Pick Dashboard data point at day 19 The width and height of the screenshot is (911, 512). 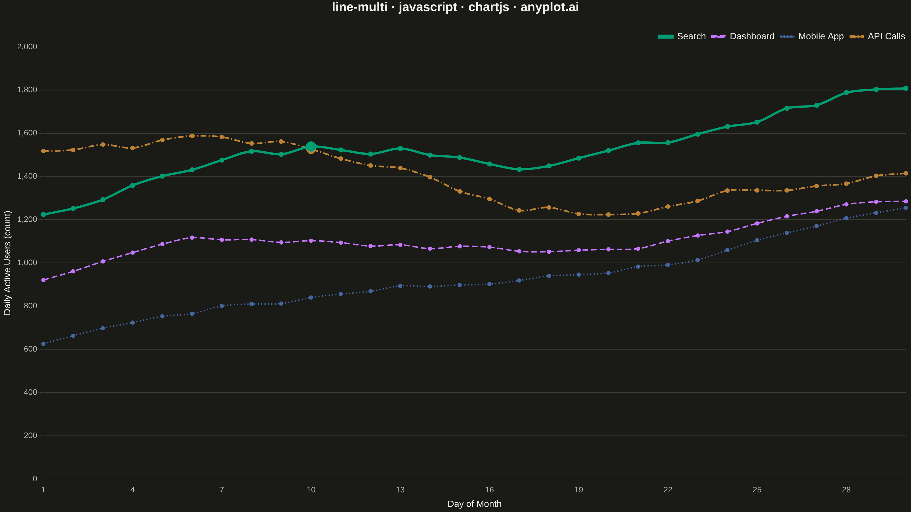(578, 250)
